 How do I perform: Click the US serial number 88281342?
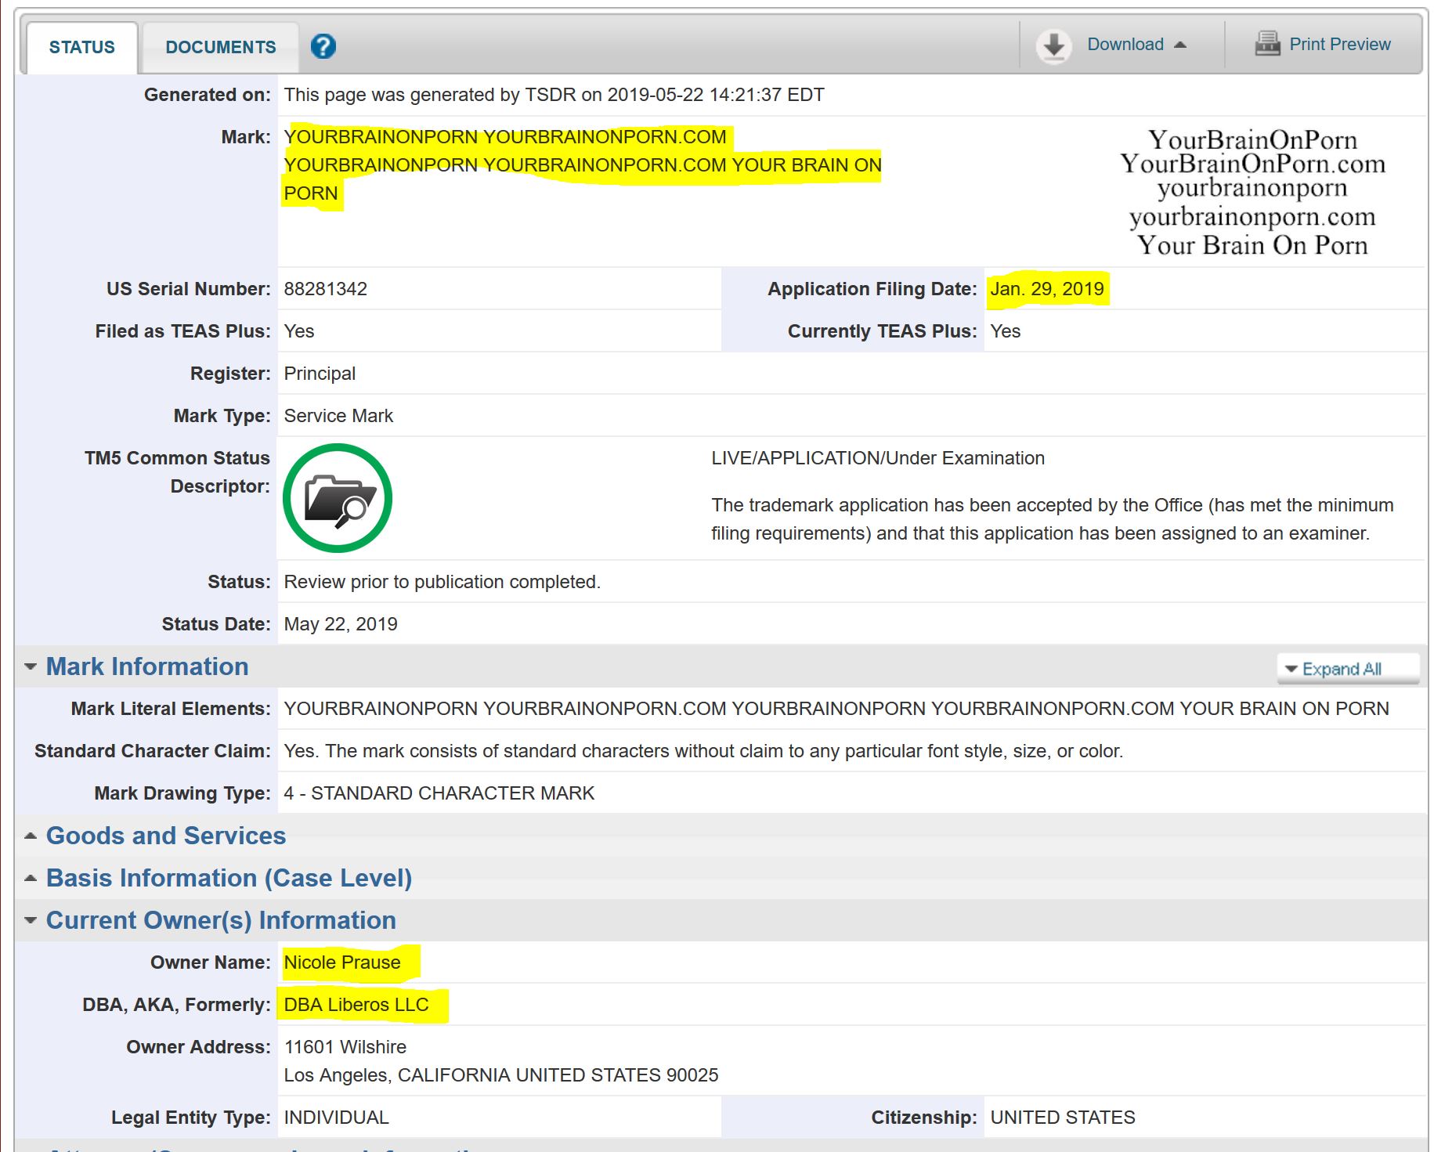point(325,289)
